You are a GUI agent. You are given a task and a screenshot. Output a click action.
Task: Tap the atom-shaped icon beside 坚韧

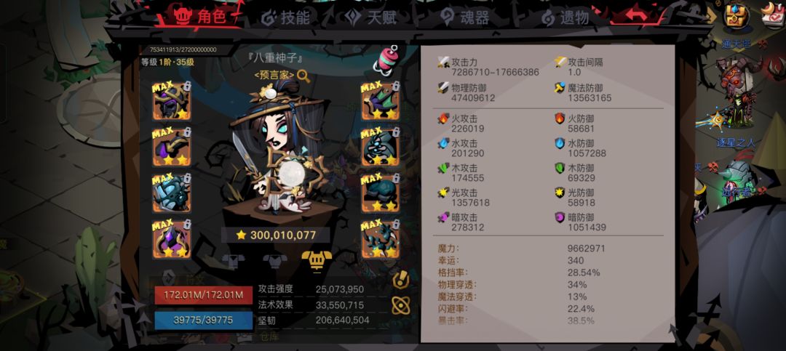coord(400,305)
